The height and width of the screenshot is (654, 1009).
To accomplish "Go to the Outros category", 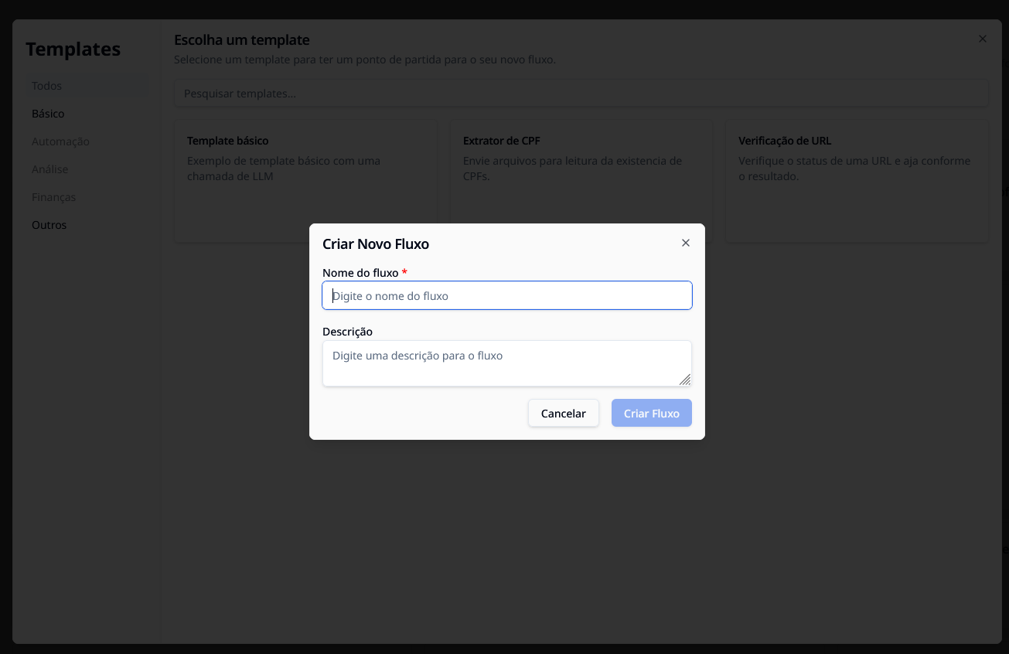I will coord(49,225).
